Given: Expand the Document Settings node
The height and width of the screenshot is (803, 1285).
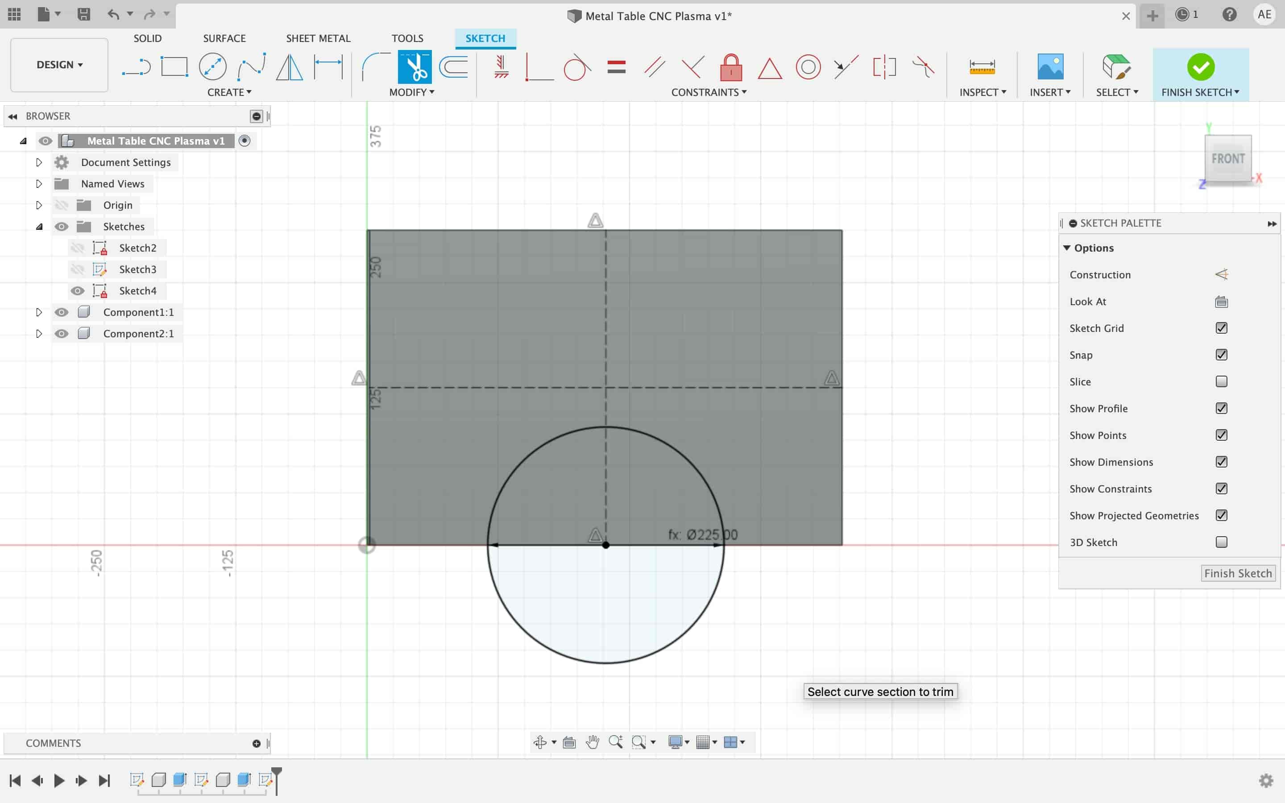Looking at the screenshot, I should click(x=39, y=162).
